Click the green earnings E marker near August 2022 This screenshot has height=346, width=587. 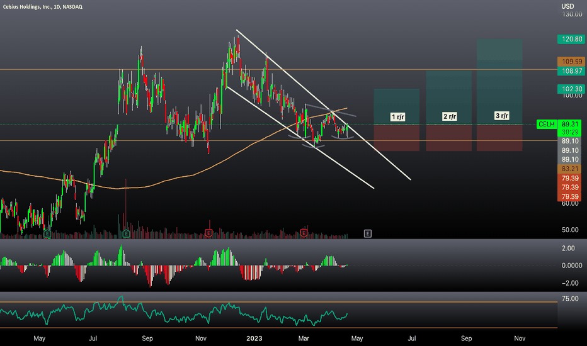tap(126, 234)
